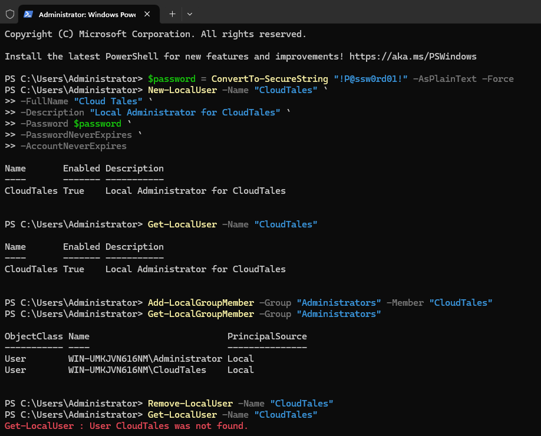Click the -AccountNeverExpires parameter

74,146
